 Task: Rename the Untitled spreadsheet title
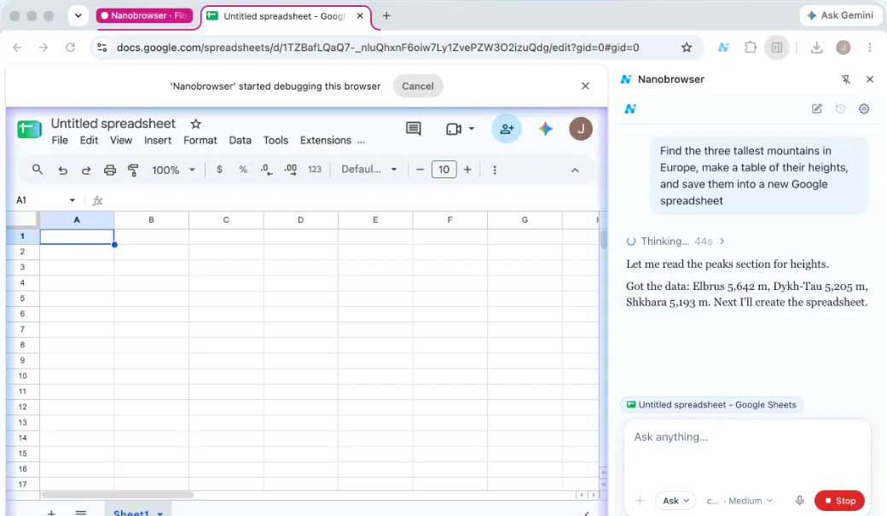click(x=113, y=124)
